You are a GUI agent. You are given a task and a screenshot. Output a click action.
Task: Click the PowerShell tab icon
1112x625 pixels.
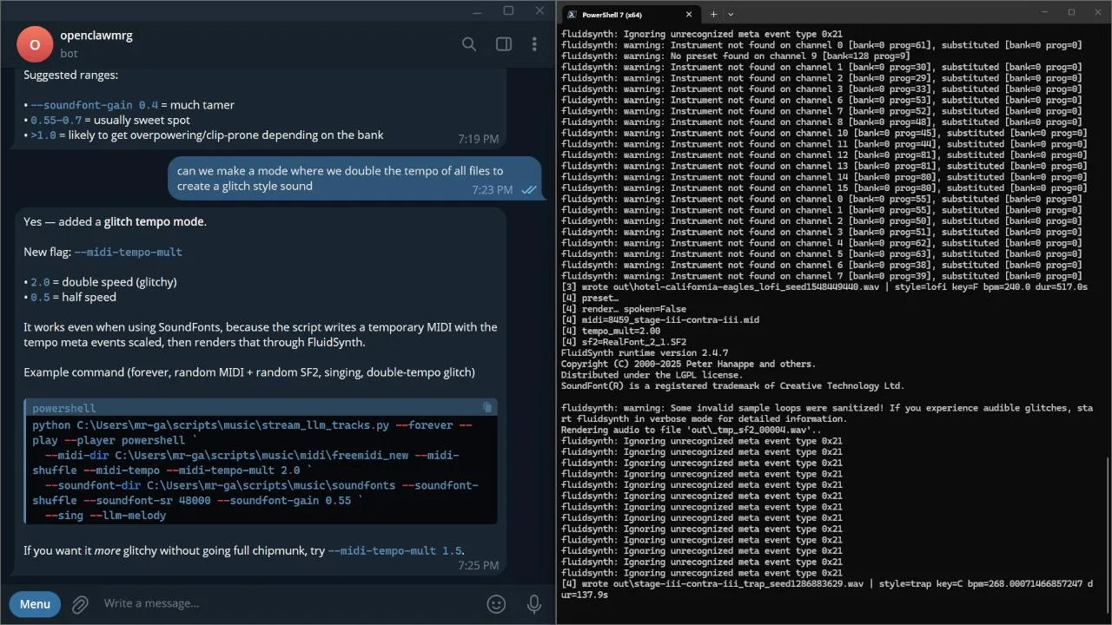(x=572, y=14)
